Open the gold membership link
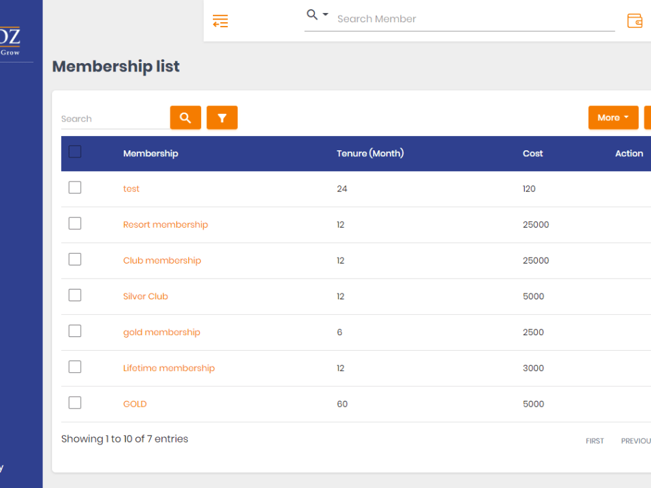The width and height of the screenshot is (651, 488). [x=161, y=332]
